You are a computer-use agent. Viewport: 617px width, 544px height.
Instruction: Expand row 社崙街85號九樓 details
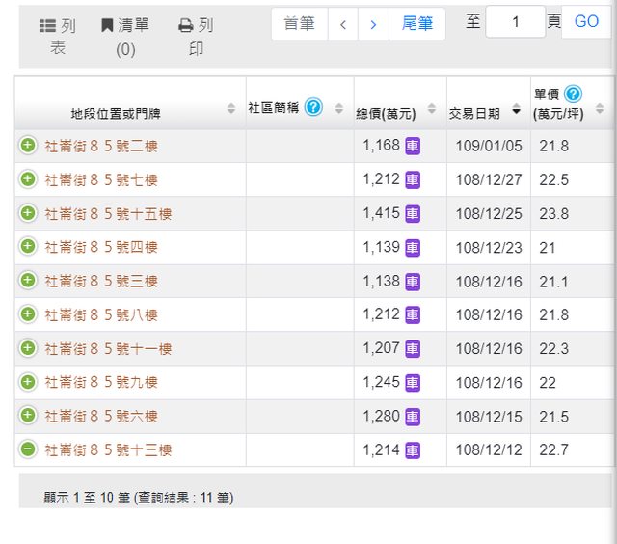tap(28, 382)
